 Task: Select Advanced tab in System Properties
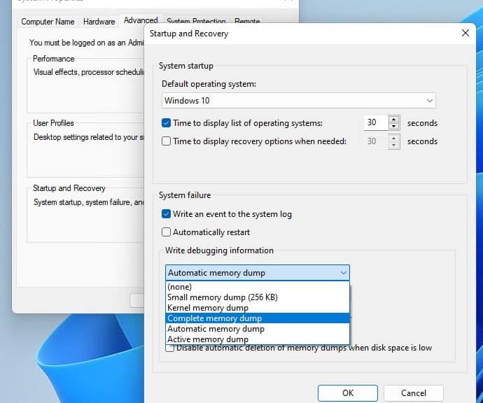141,20
